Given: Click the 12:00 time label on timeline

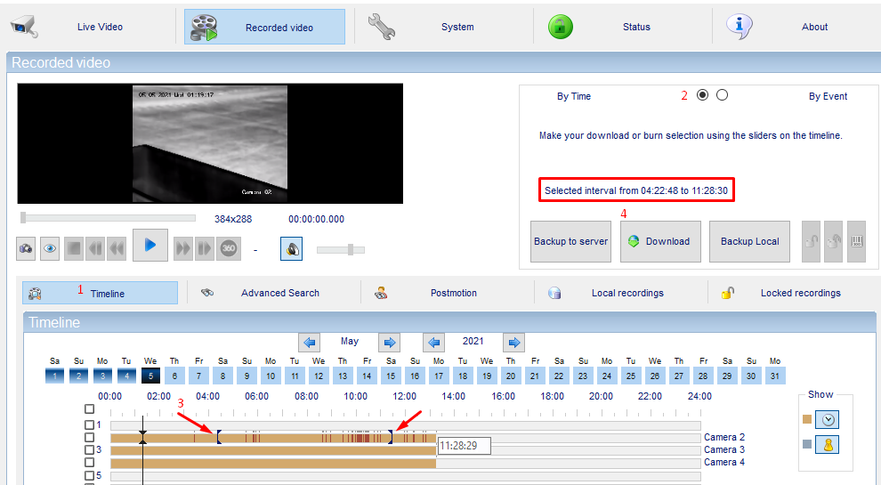Looking at the screenshot, I should point(405,396).
